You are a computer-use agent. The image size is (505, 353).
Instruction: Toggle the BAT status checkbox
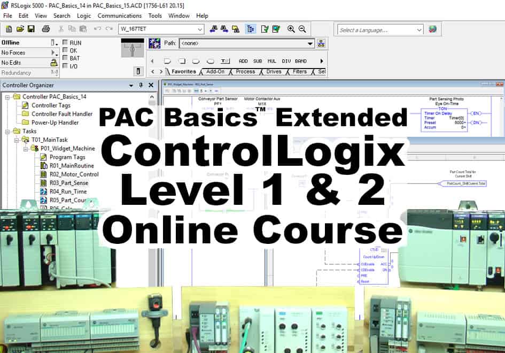(x=65, y=58)
